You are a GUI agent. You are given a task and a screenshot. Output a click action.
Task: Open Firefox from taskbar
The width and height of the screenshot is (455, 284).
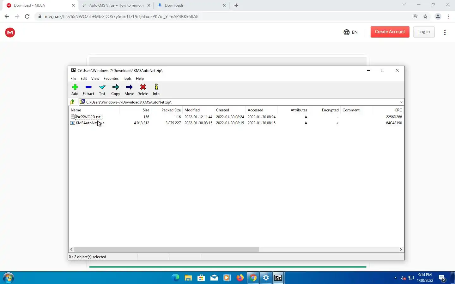click(x=240, y=278)
